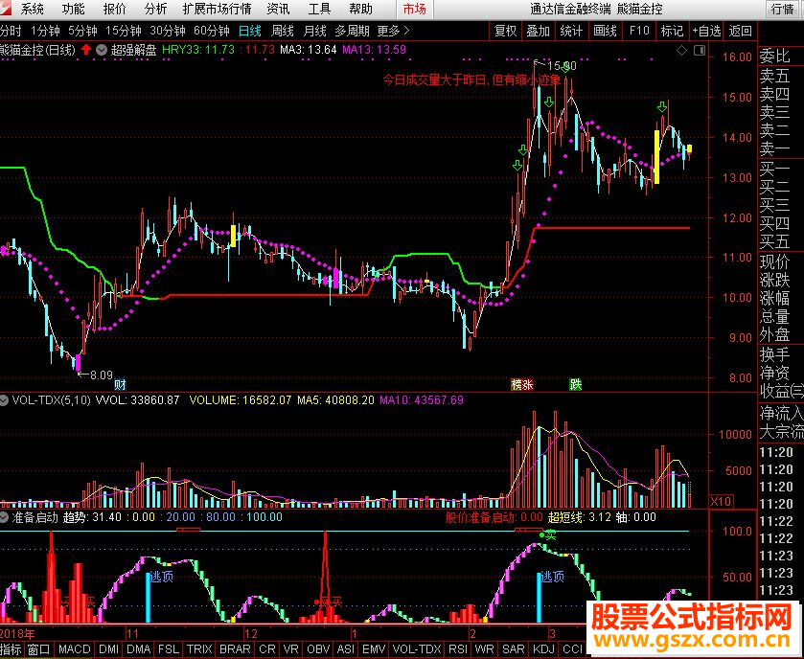The height and width of the screenshot is (659, 804).
Task: Open the 扩展市场行情 menu
Action: (x=217, y=9)
